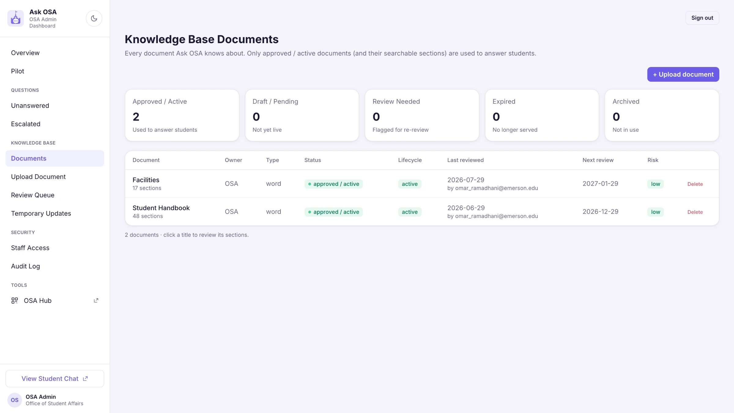Image resolution: width=734 pixels, height=413 pixels.
Task: Click the external link icon on View Student Chat
Action: 85,378
